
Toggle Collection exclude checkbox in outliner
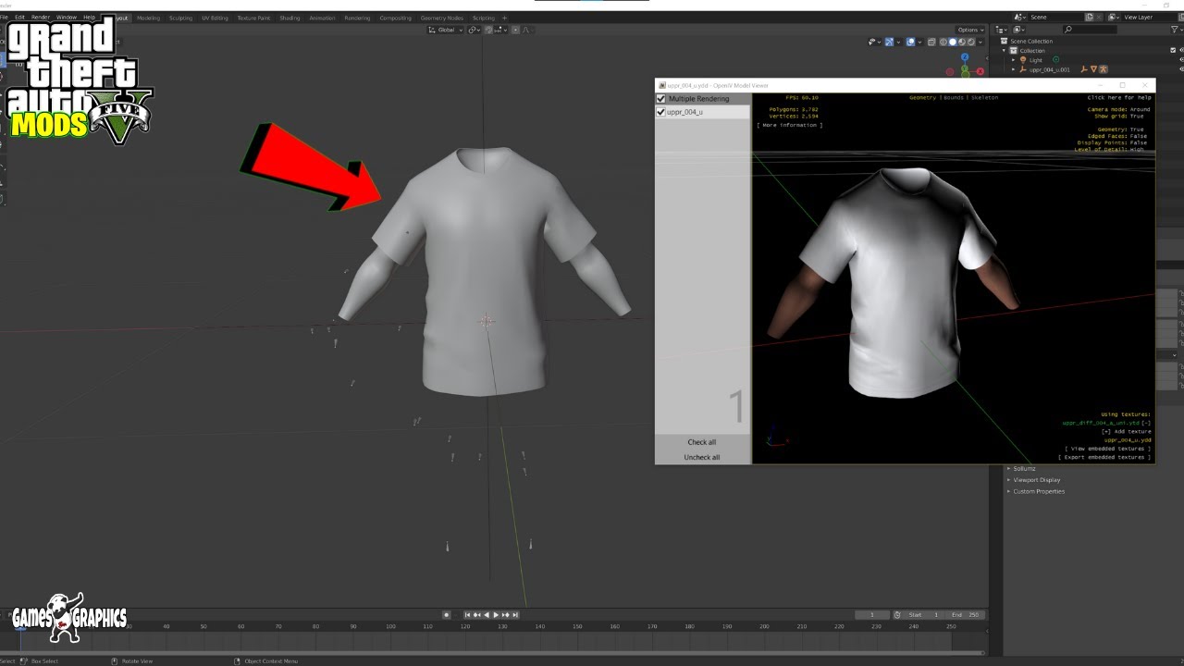click(1174, 51)
